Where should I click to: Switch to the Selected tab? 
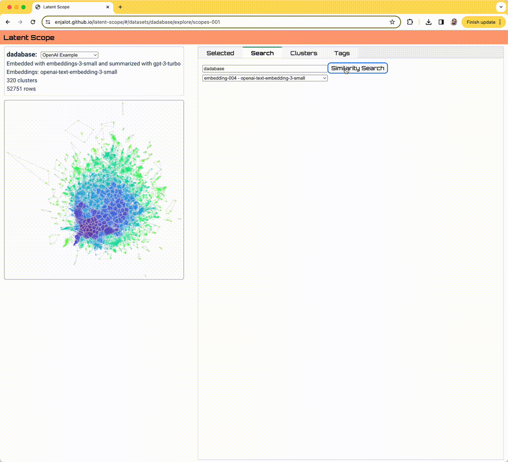(220, 53)
